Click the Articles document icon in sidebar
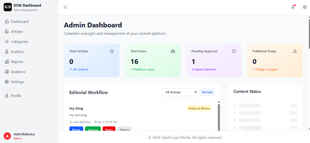310x143 pixels. pos(7,32)
